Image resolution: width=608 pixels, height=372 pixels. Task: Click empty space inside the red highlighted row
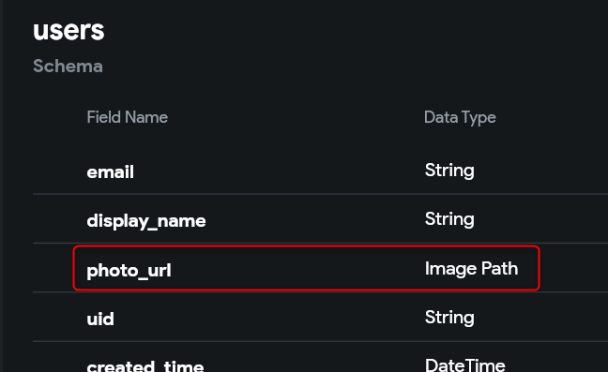pyautogui.click(x=295, y=269)
